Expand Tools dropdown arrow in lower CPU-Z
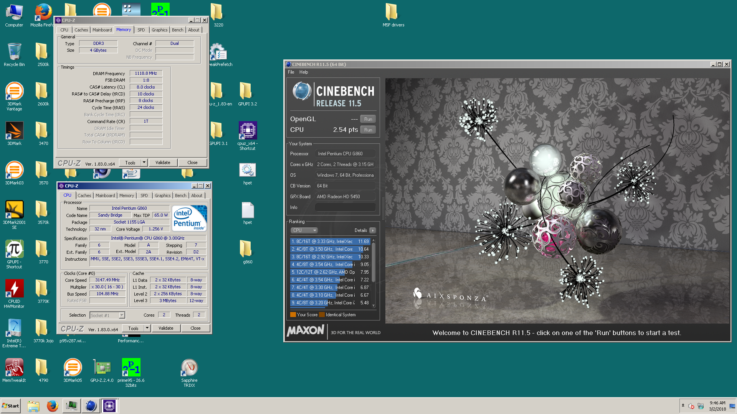The image size is (737, 414). 147,328
